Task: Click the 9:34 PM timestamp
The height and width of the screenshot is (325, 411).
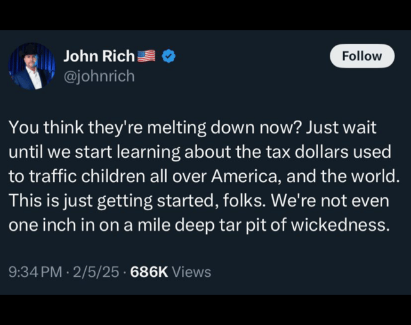Action: click(x=35, y=272)
